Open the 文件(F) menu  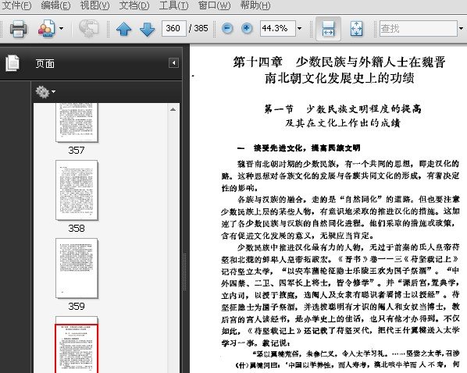[x=16, y=5]
